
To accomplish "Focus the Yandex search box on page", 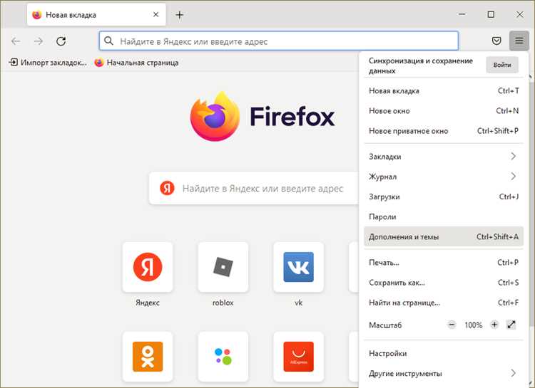I will tap(254, 188).
